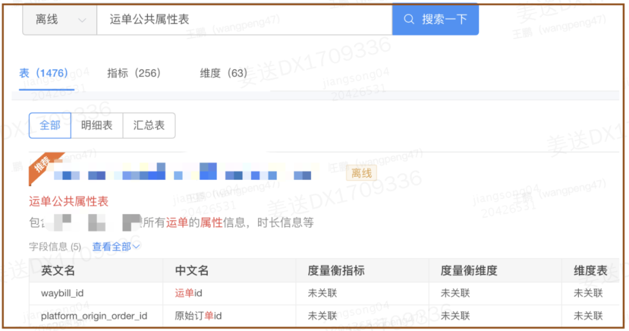Screen dimensions: 629x331
Task: Select the 全部 filter option
Action: click(50, 126)
